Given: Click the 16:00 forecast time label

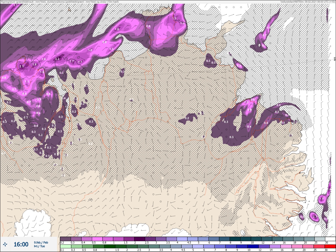Looking at the screenshot, I should [x=21, y=244].
